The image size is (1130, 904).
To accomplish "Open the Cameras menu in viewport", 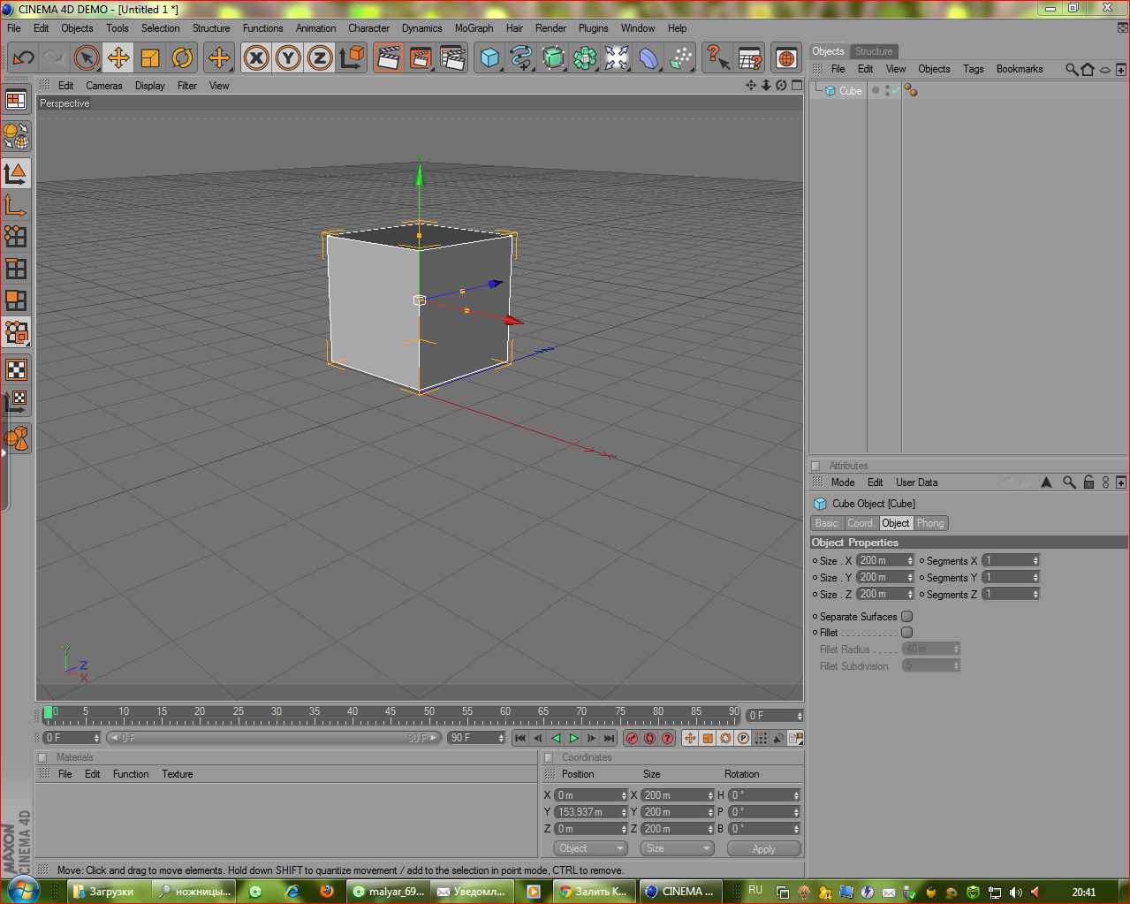I will point(104,86).
